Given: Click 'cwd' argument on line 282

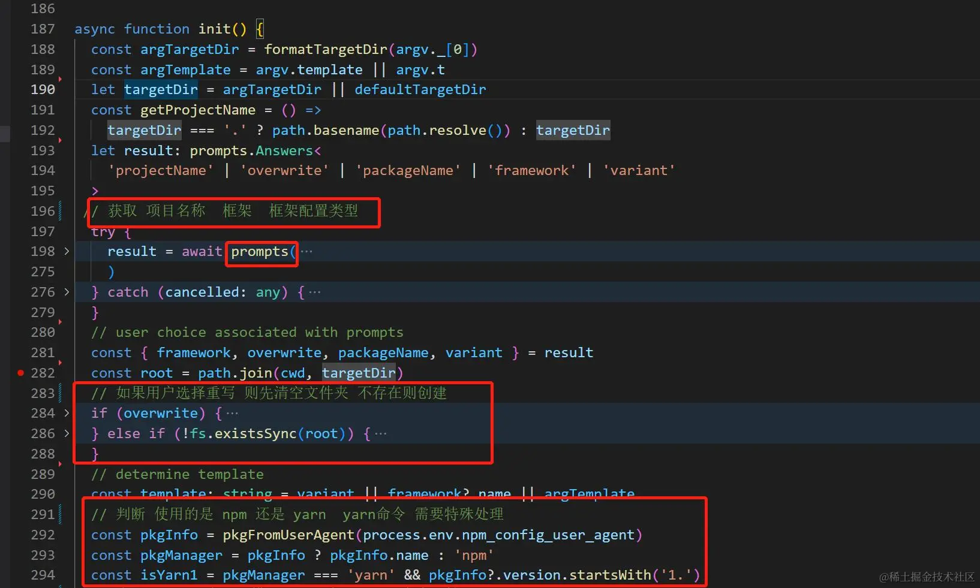Looking at the screenshot, I should tap(293, 373).
